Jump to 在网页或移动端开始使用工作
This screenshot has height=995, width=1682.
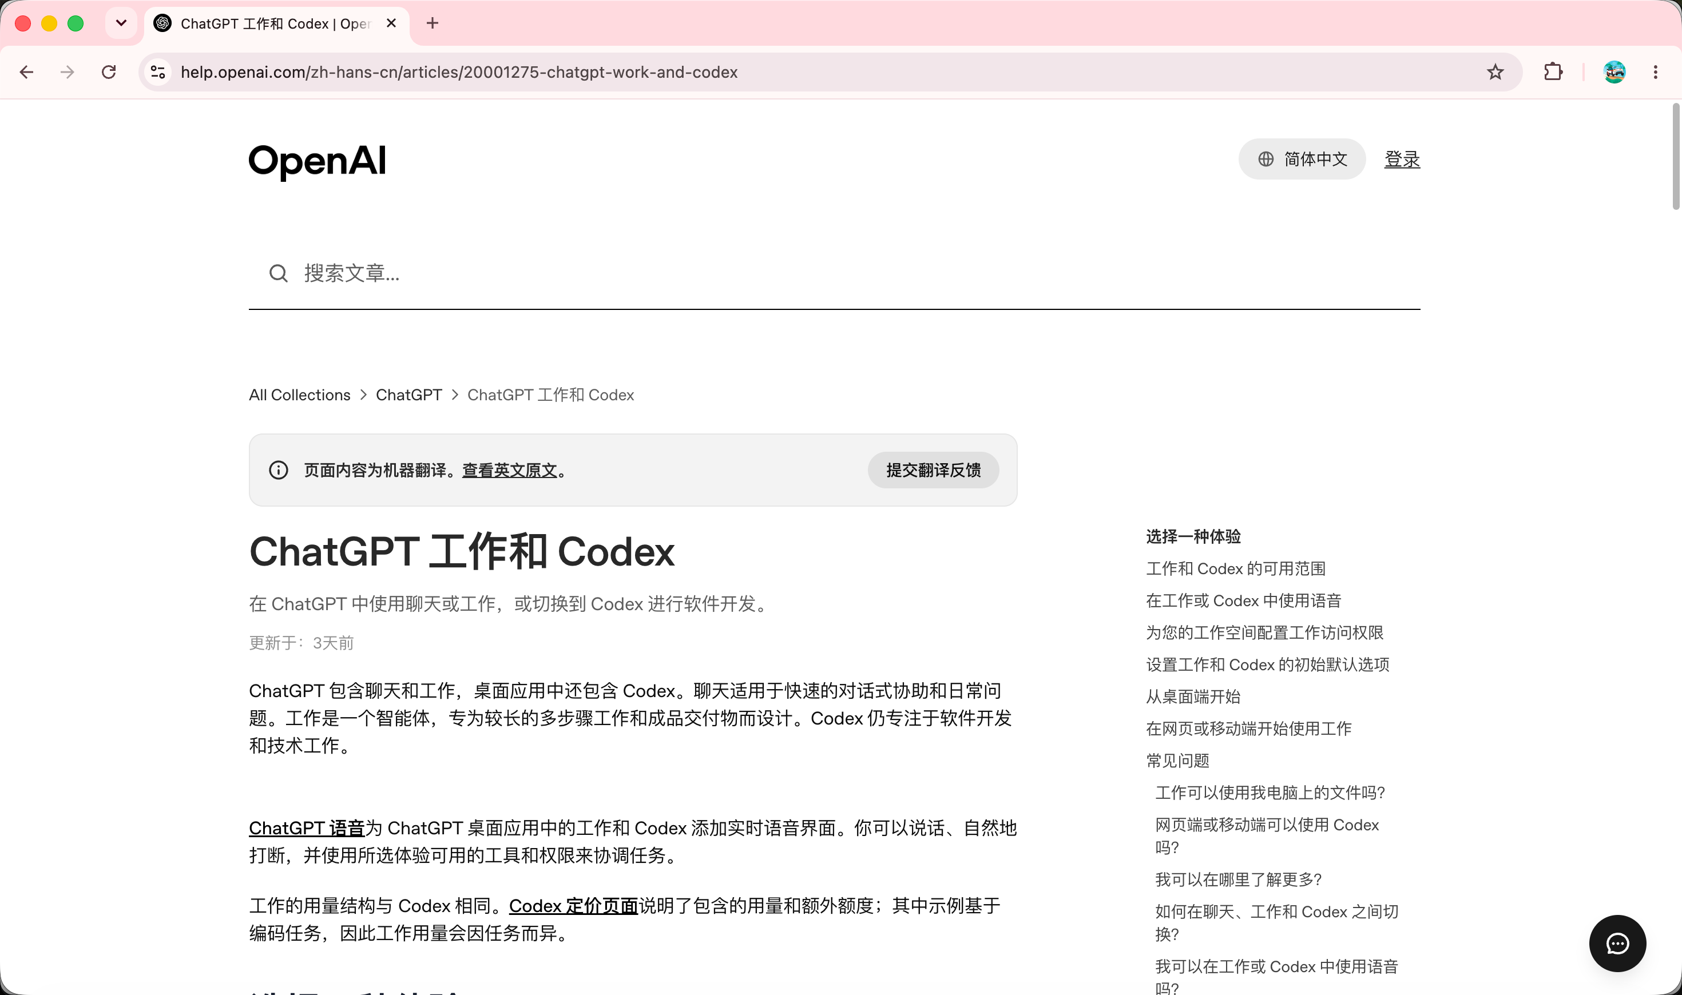[x=1249, y=729]
